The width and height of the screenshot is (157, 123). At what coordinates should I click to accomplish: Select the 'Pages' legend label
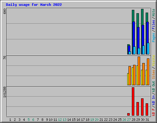[x=154, y=38]
